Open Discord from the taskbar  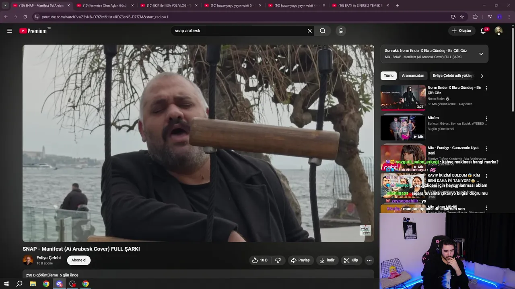[x=60, y=284]
